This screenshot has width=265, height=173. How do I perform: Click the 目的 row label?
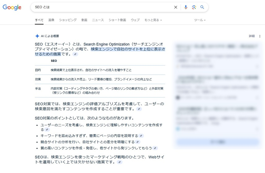(38, 70)
